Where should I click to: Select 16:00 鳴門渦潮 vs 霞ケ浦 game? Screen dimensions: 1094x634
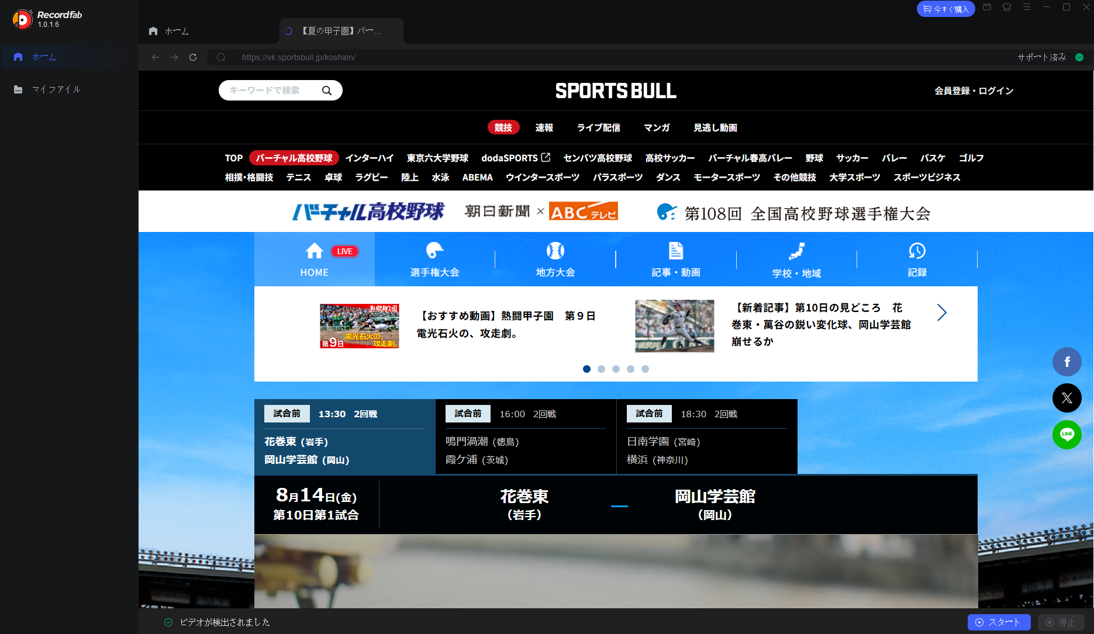coord(526,436)
